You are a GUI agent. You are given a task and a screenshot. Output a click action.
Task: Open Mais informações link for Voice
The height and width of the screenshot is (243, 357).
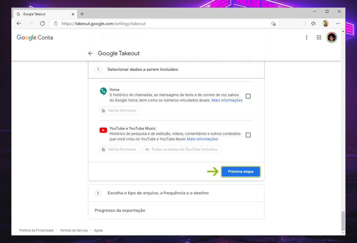(227, 100)
